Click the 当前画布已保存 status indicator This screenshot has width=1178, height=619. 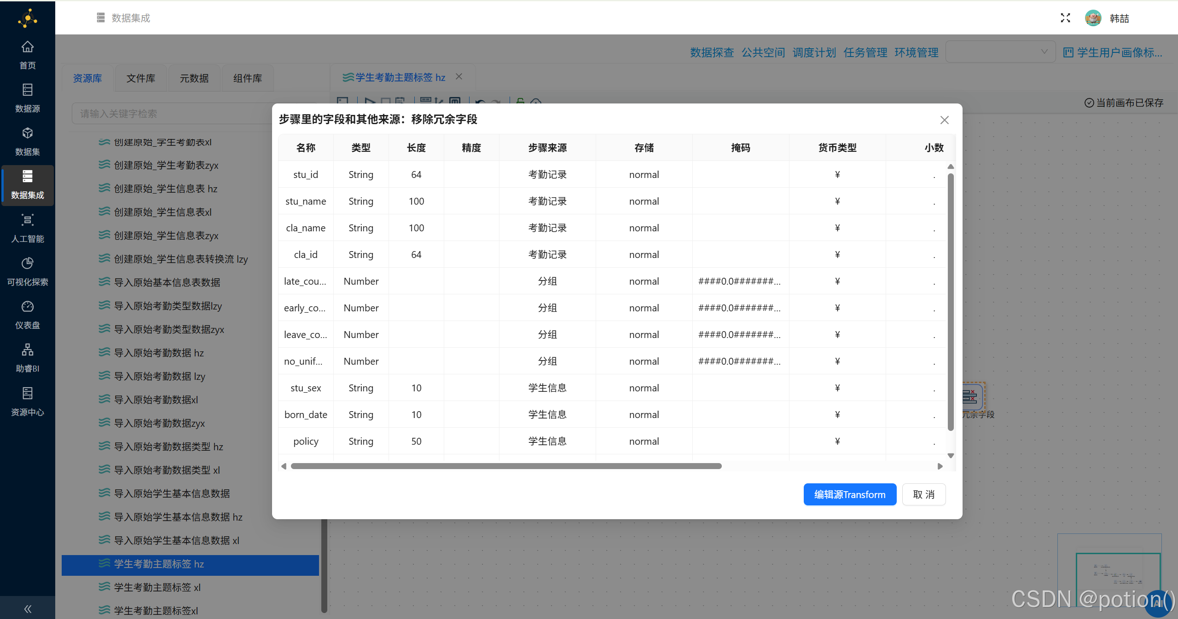(1124, 103)
